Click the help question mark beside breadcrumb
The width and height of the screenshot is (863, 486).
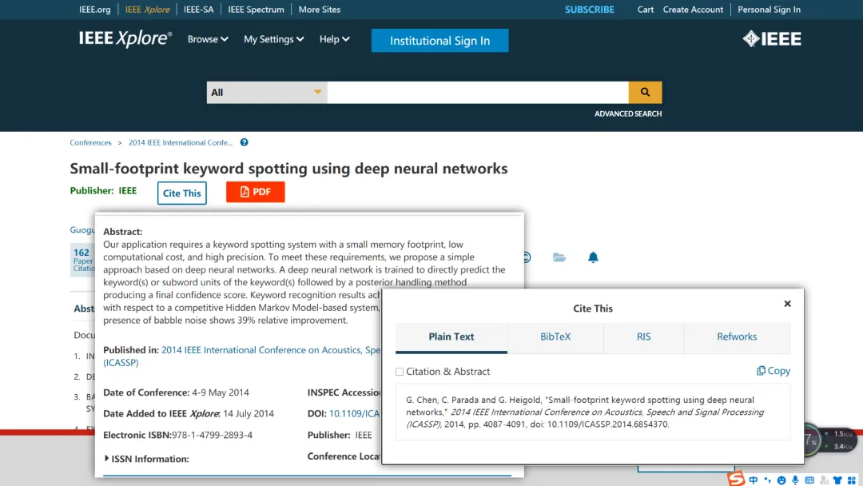click(245, 142)
